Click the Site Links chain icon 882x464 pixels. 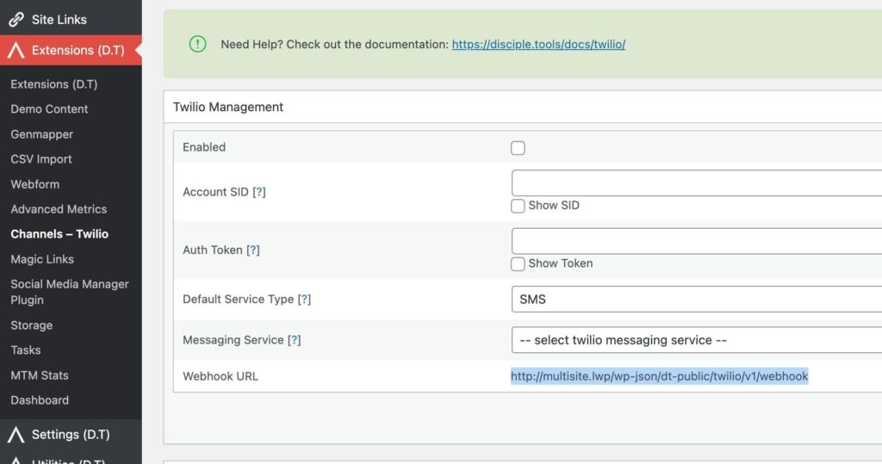click(x=16, y=19)
